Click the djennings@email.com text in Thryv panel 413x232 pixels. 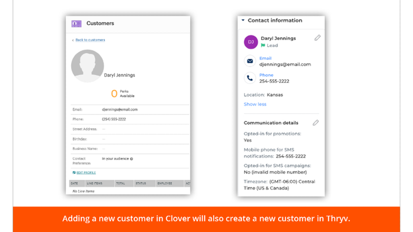pyautogui.click(x=285, y=64)
